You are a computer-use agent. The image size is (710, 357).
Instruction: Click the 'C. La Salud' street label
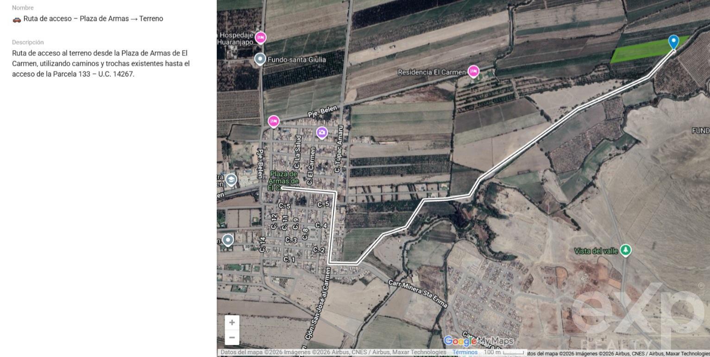pos(298,152)
